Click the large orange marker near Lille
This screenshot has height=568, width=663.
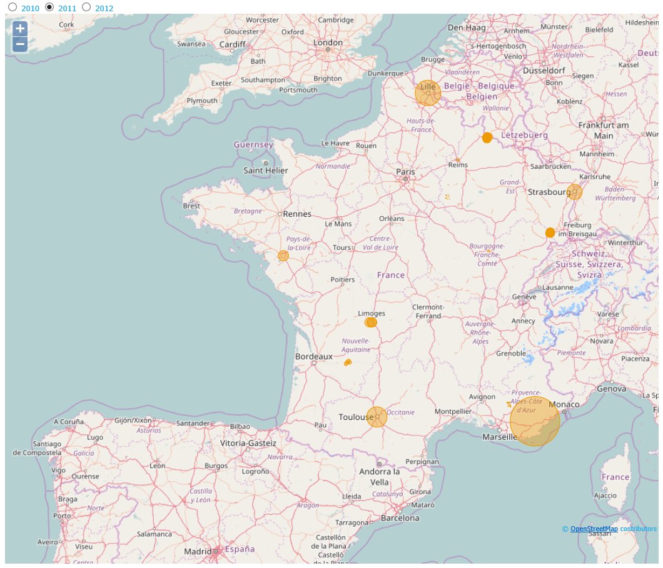[x=428, y=92]
